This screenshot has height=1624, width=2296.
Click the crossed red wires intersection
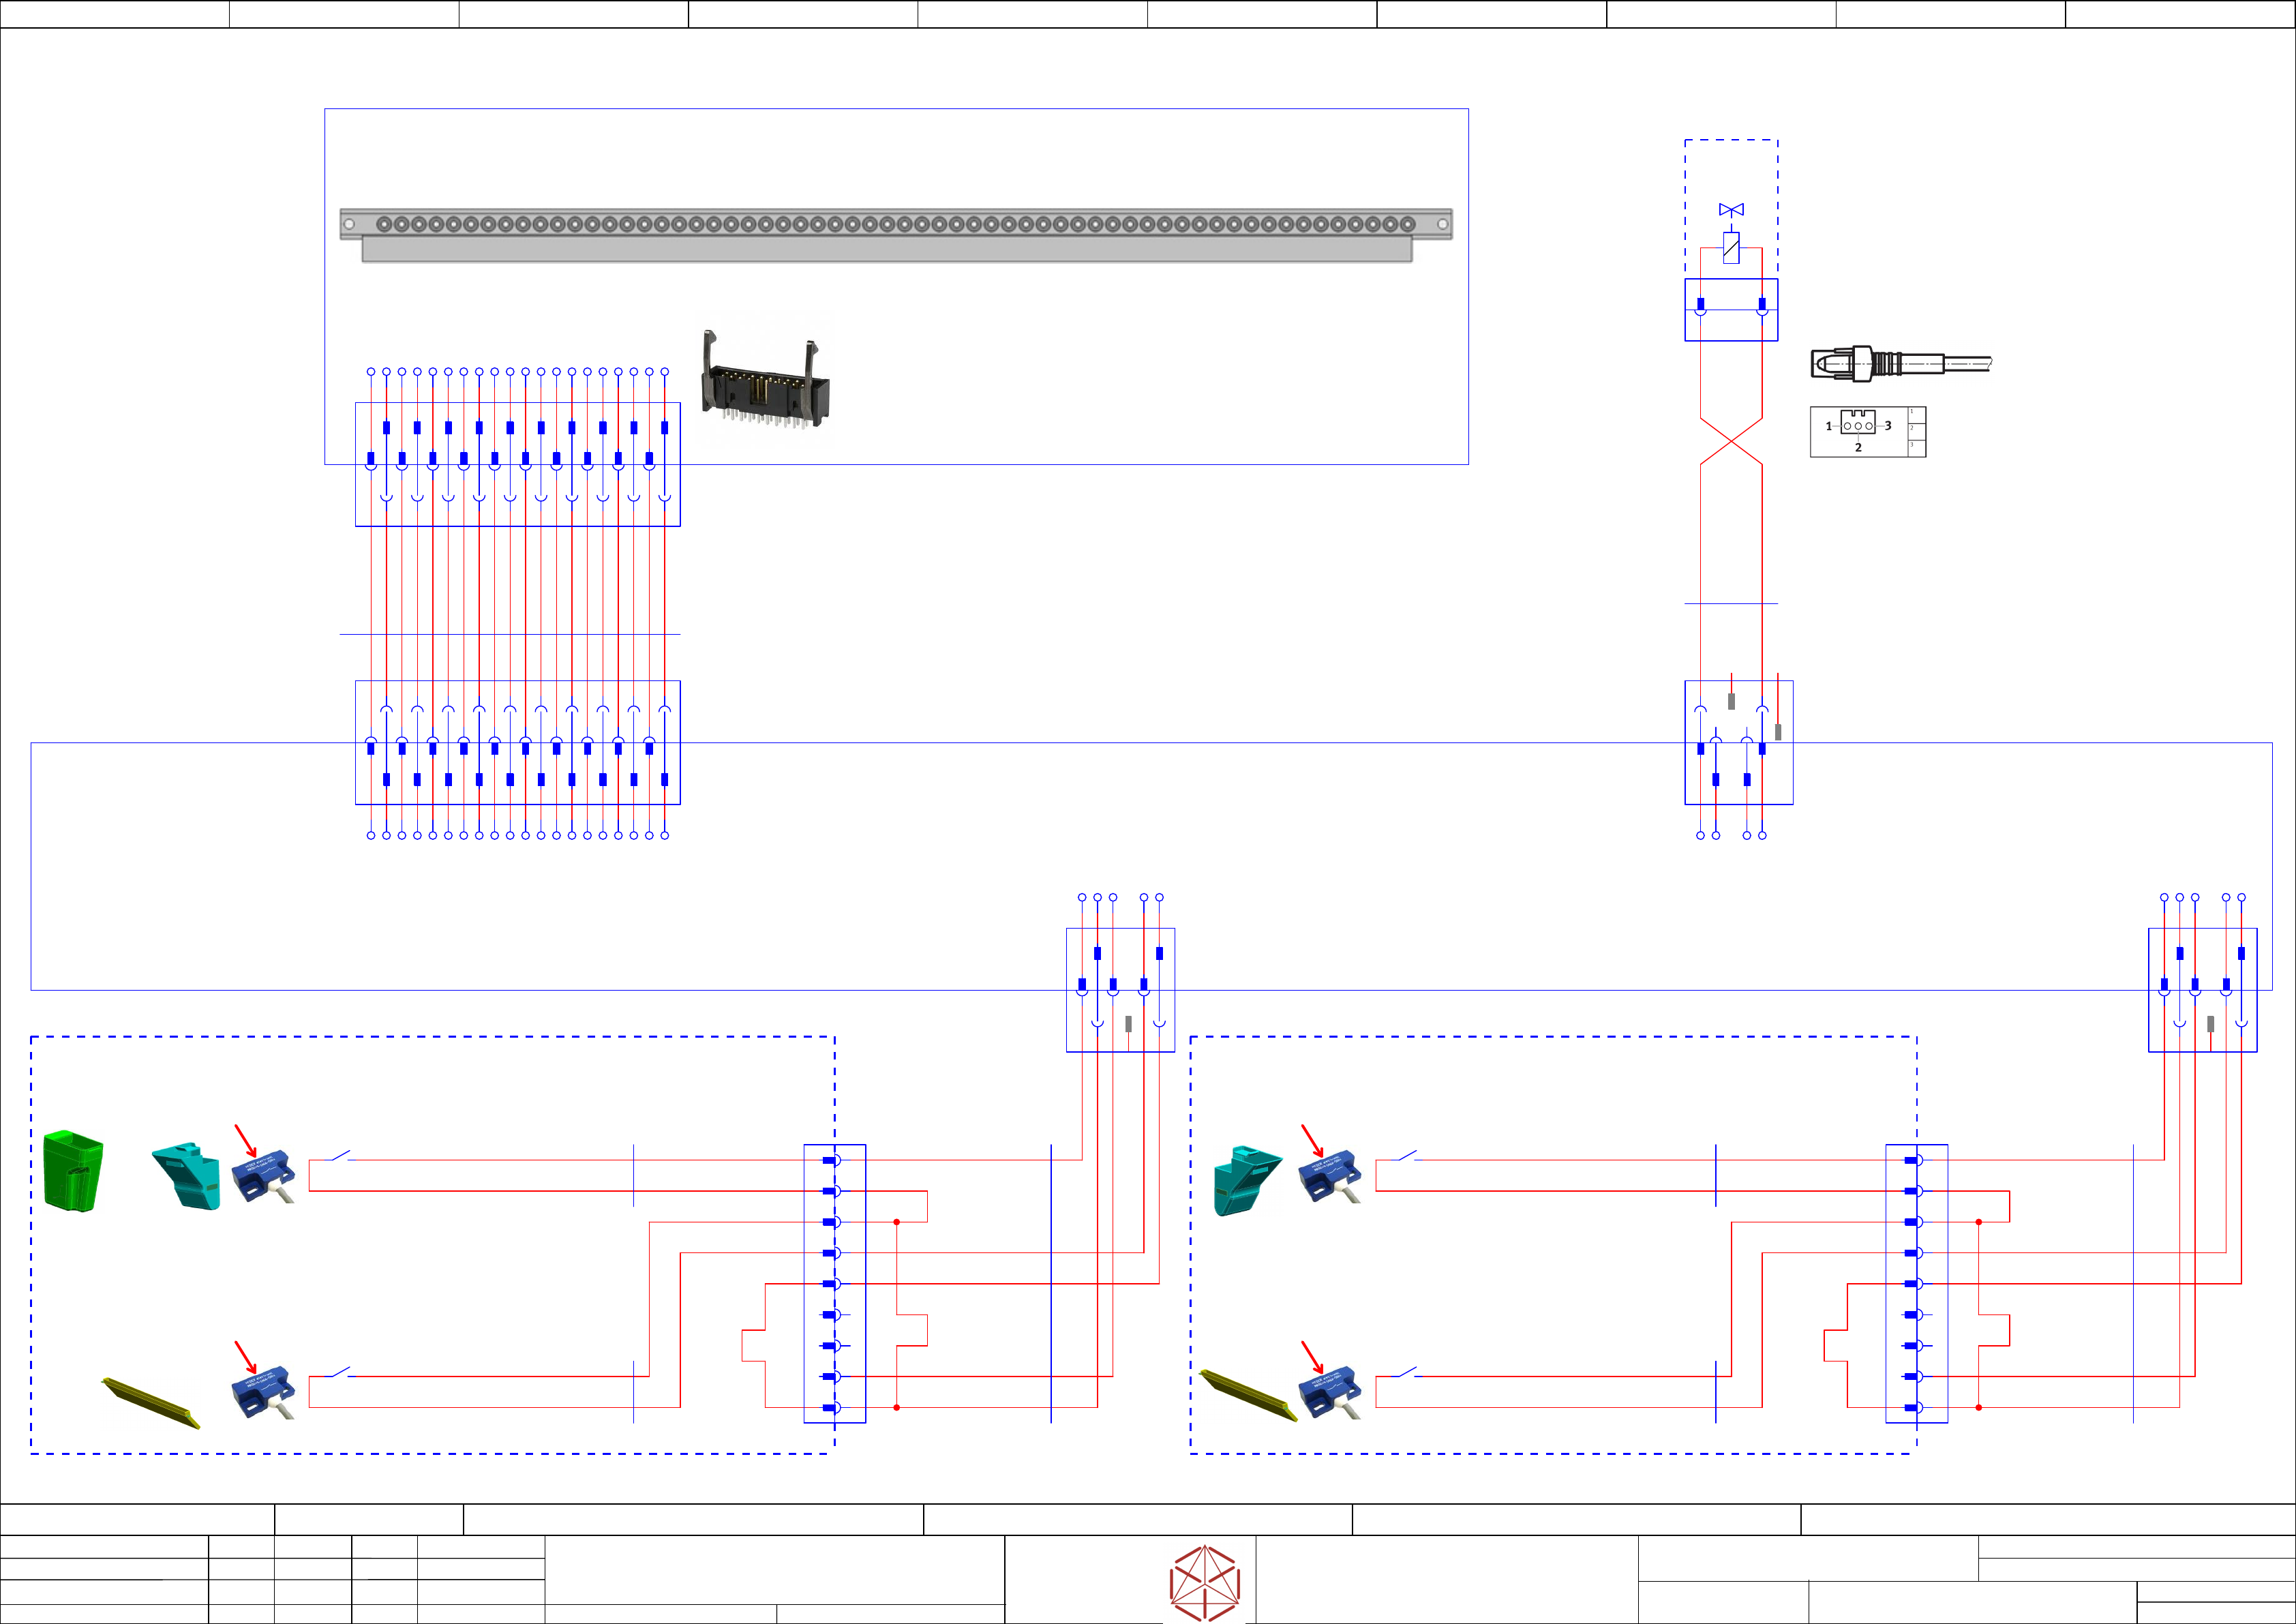[1731, 441]
